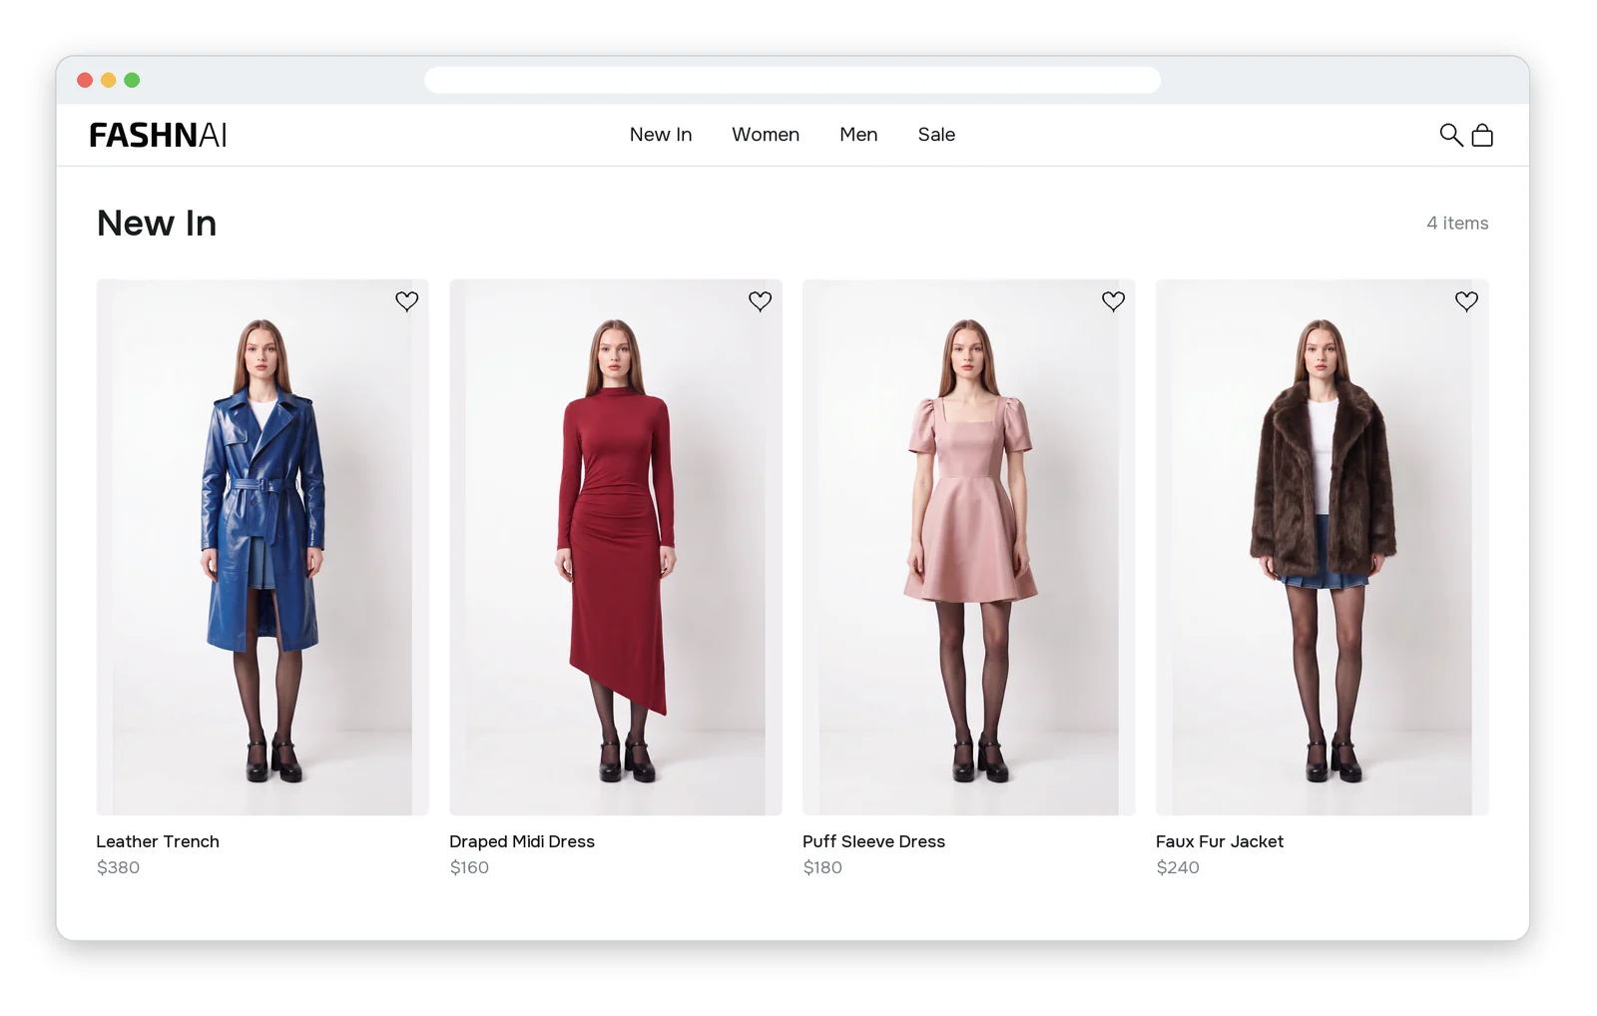Screen dimensions: 1597x1016
Task: Favorite the Leather Trench with heart icon
Action: click(406, 301)
